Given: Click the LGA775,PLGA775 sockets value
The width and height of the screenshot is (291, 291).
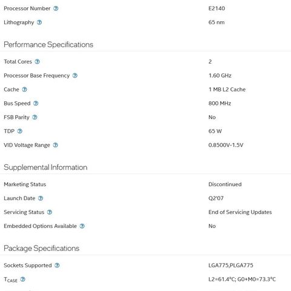Looking at the screenshot, I should coord(230,265).
